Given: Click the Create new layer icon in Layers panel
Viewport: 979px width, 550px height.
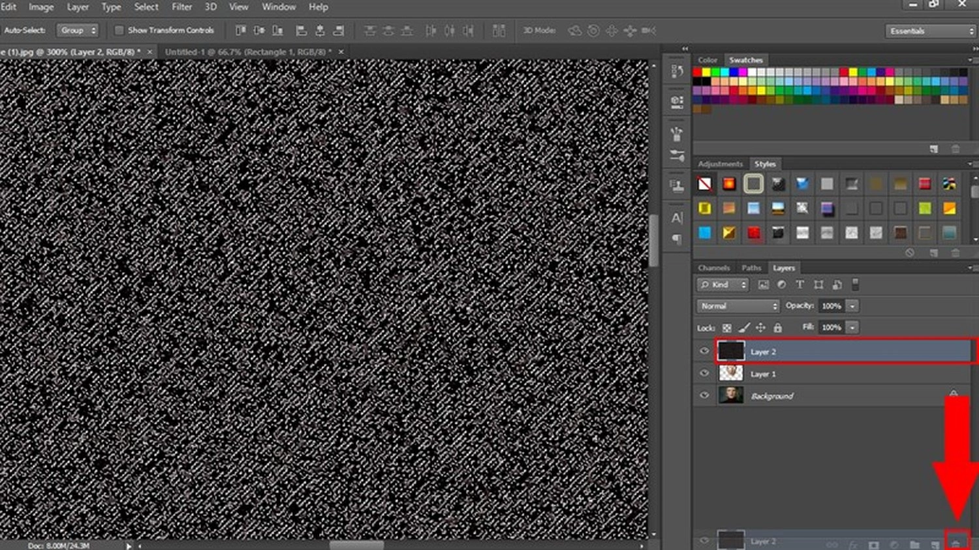Looking at the screenshot, I should [x=935, y=544].
